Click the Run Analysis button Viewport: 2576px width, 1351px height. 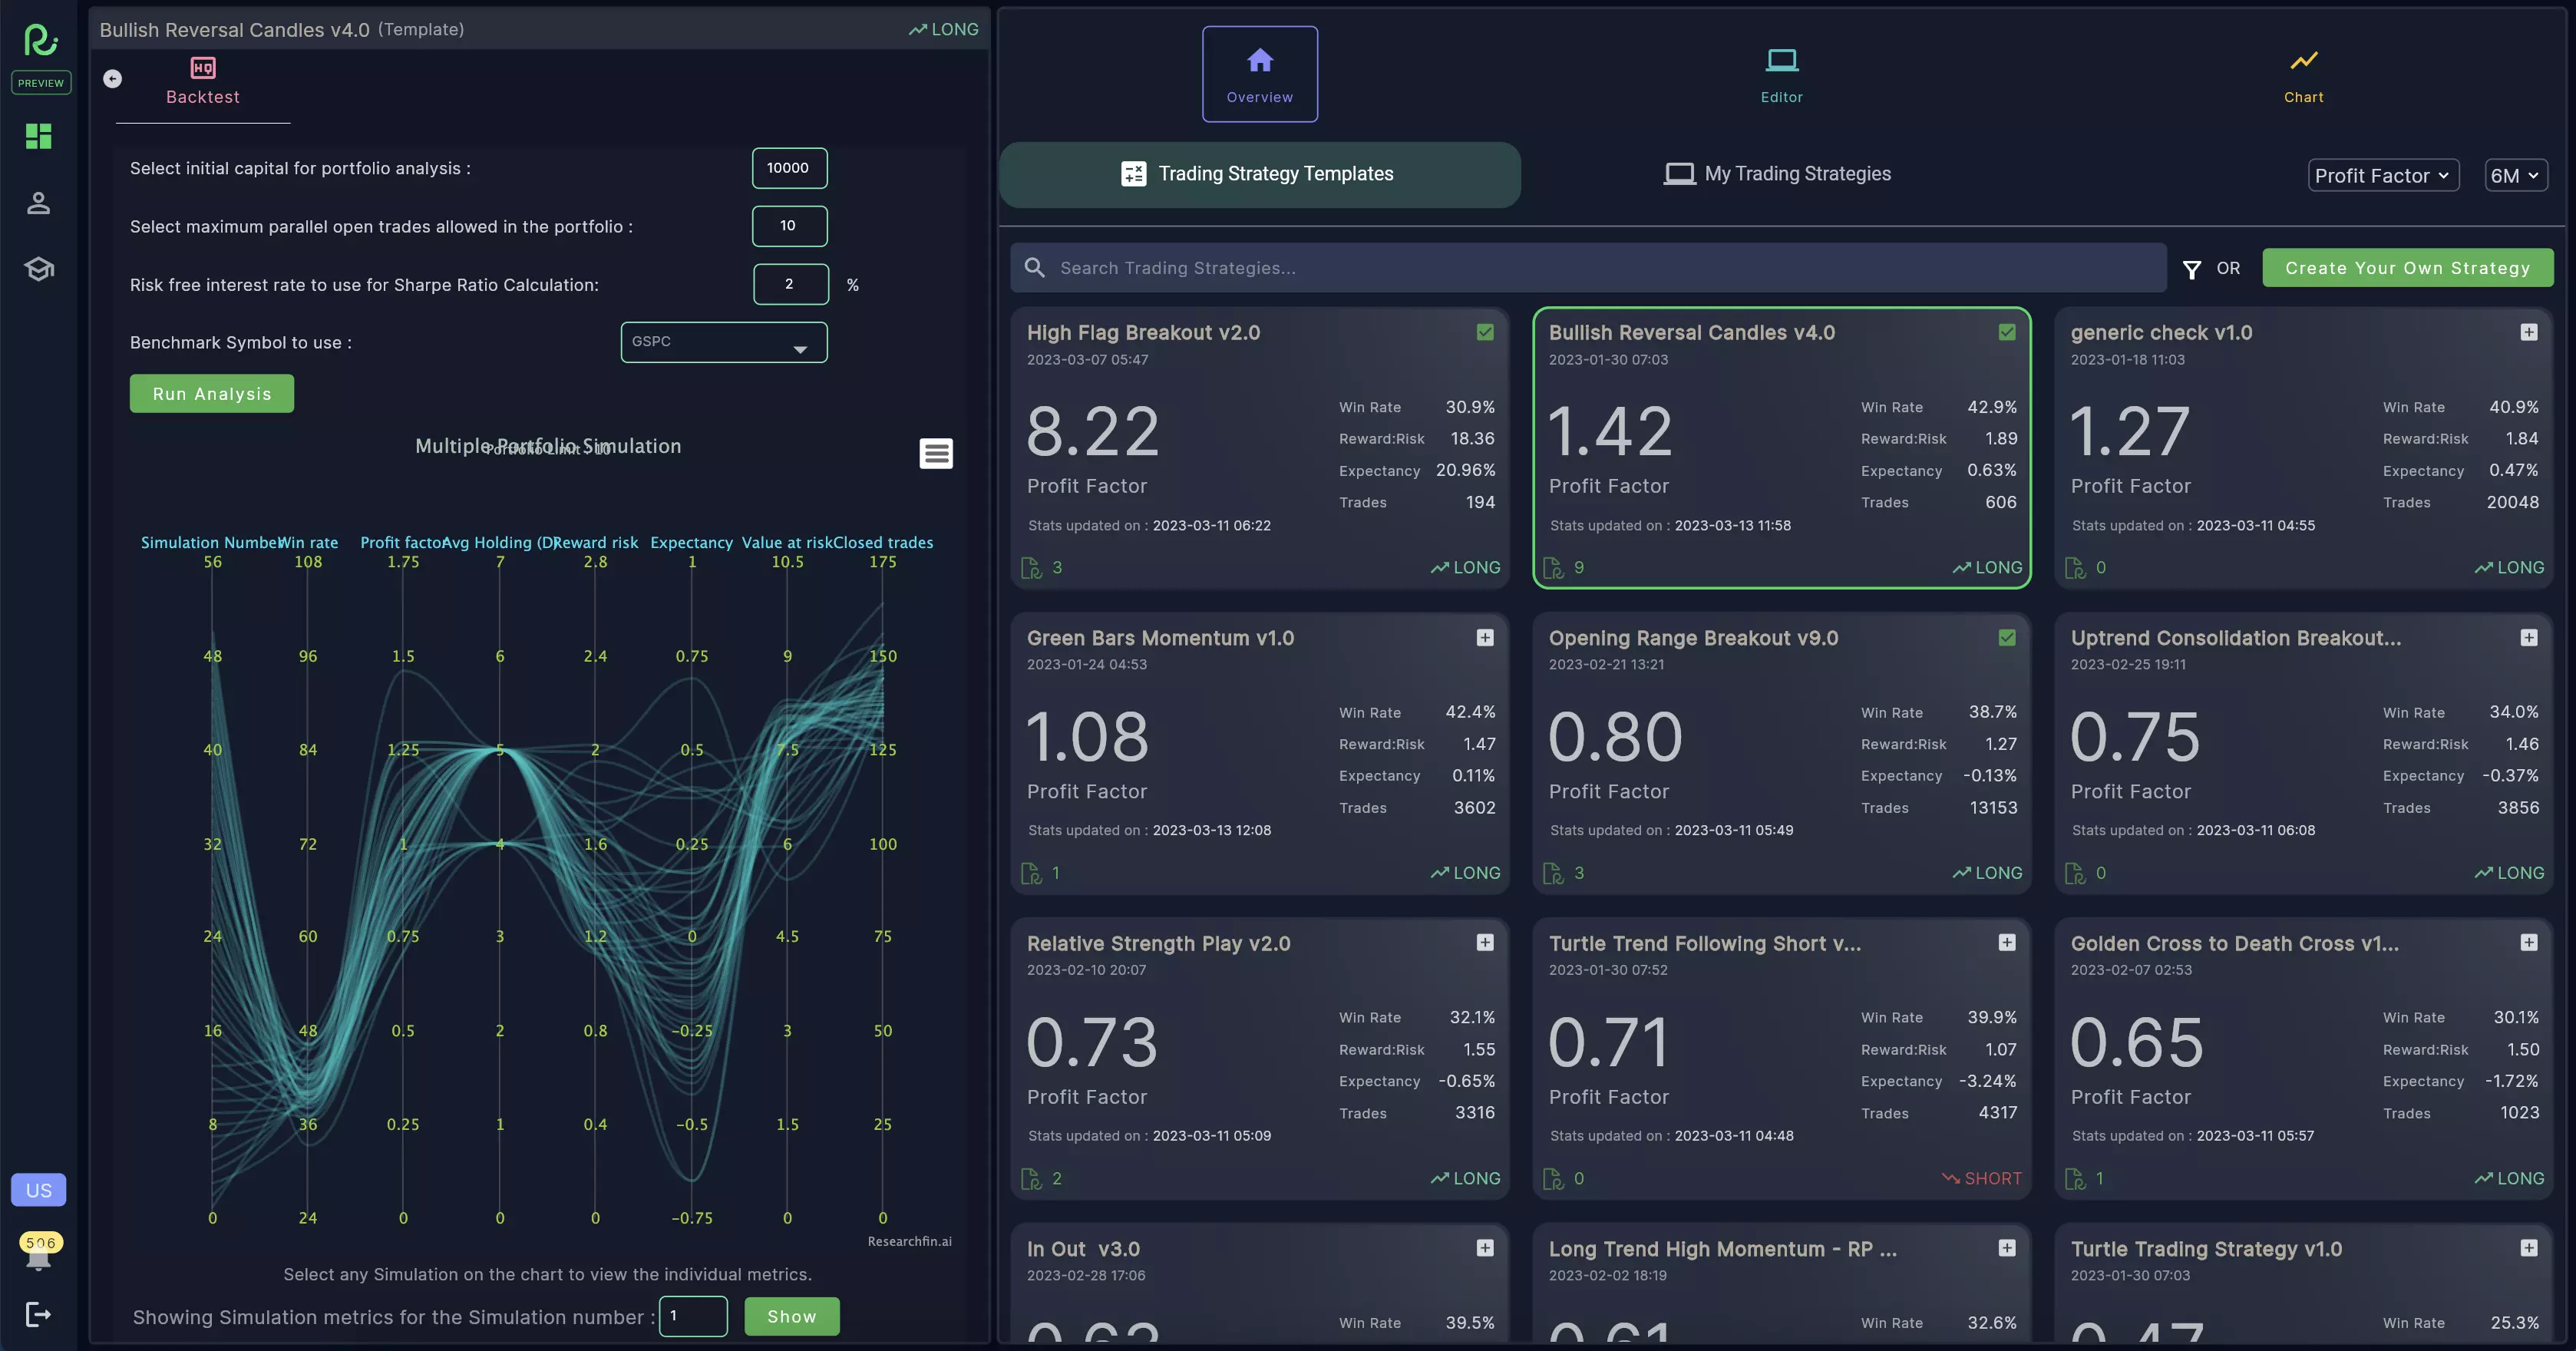(211, 394)
